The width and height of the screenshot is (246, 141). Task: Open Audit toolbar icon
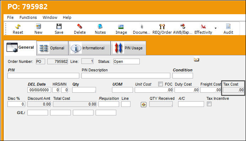pos(228,26)
